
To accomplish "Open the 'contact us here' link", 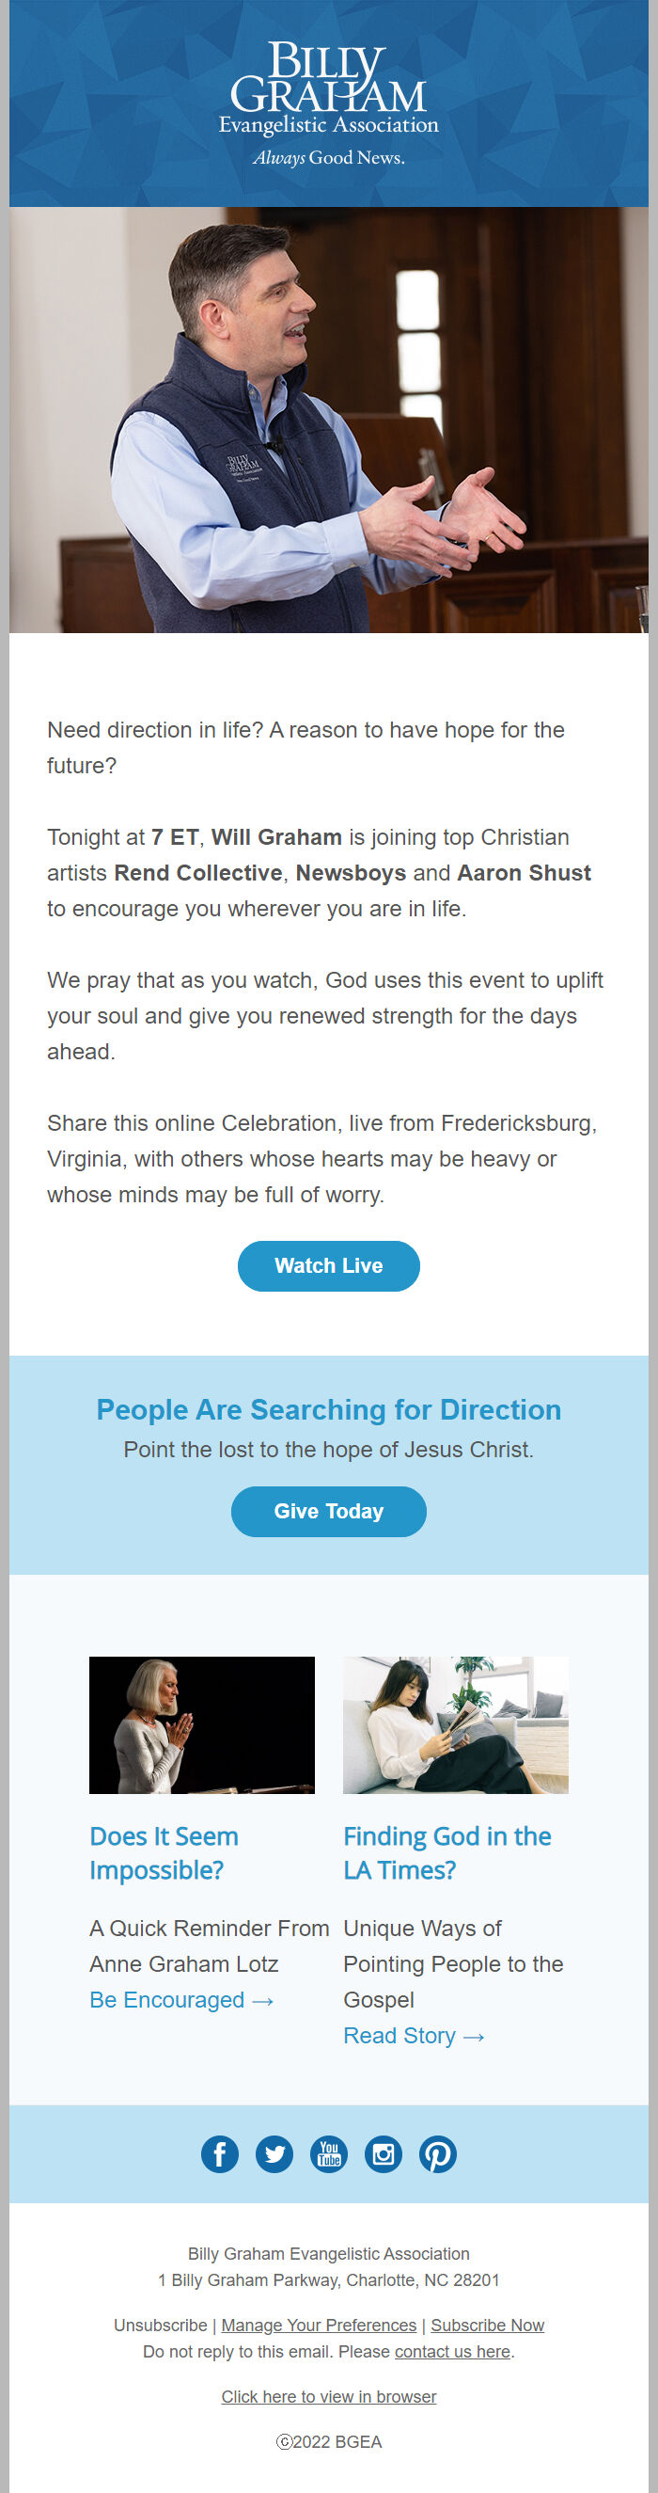I will [452, 2351].
